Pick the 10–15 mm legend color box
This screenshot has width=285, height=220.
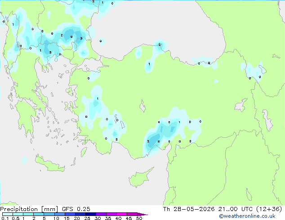click(x=59, y=214)
